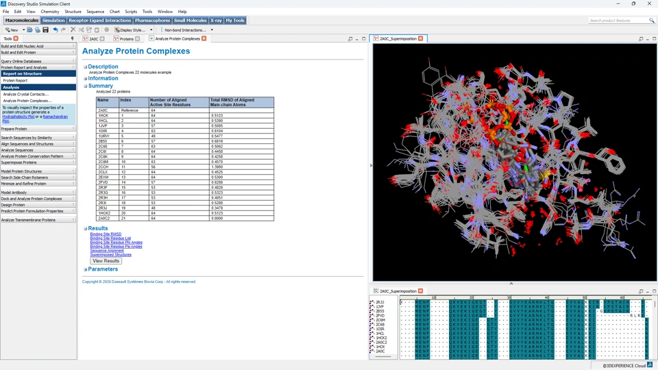Click the Redo arrow icon
The width and height of the screenshot is (658, 370).
(x=63, y=29)
